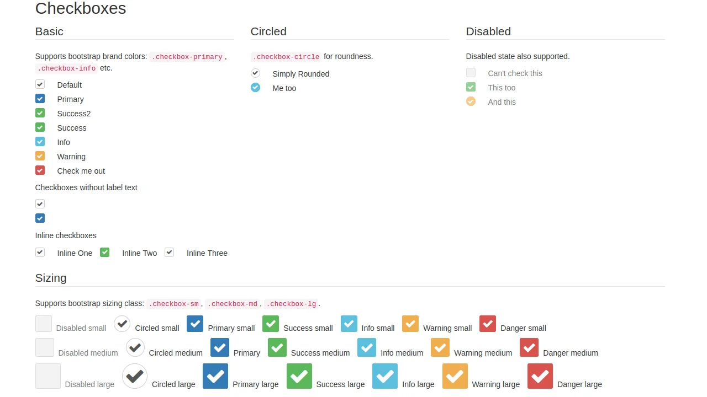707x397 pixels.
Task: Toggle the 'Warning large' orange checkbox
Action: [x=455, y=376]
